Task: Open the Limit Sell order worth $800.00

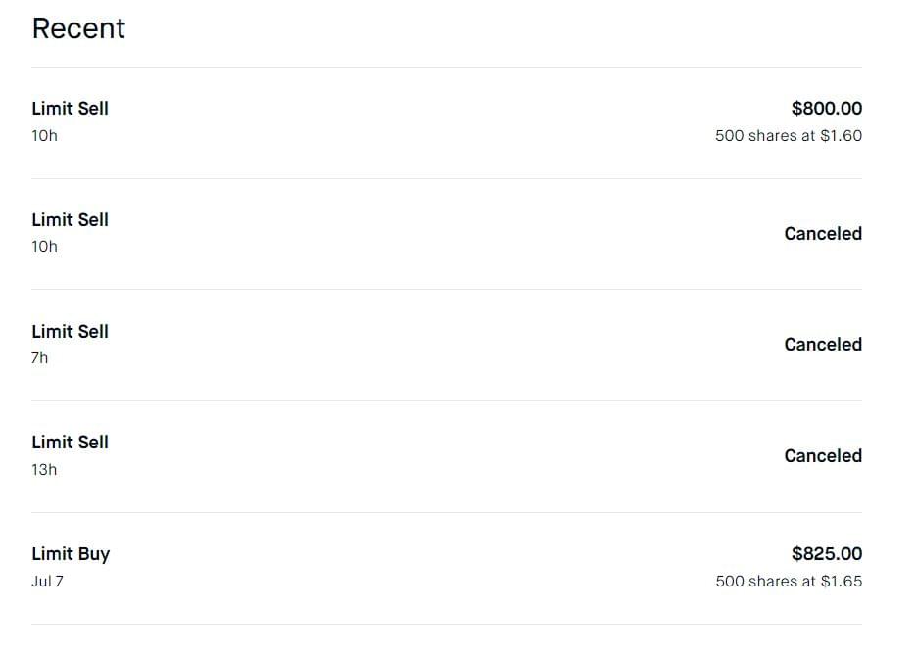Action: tap(71, 109)
